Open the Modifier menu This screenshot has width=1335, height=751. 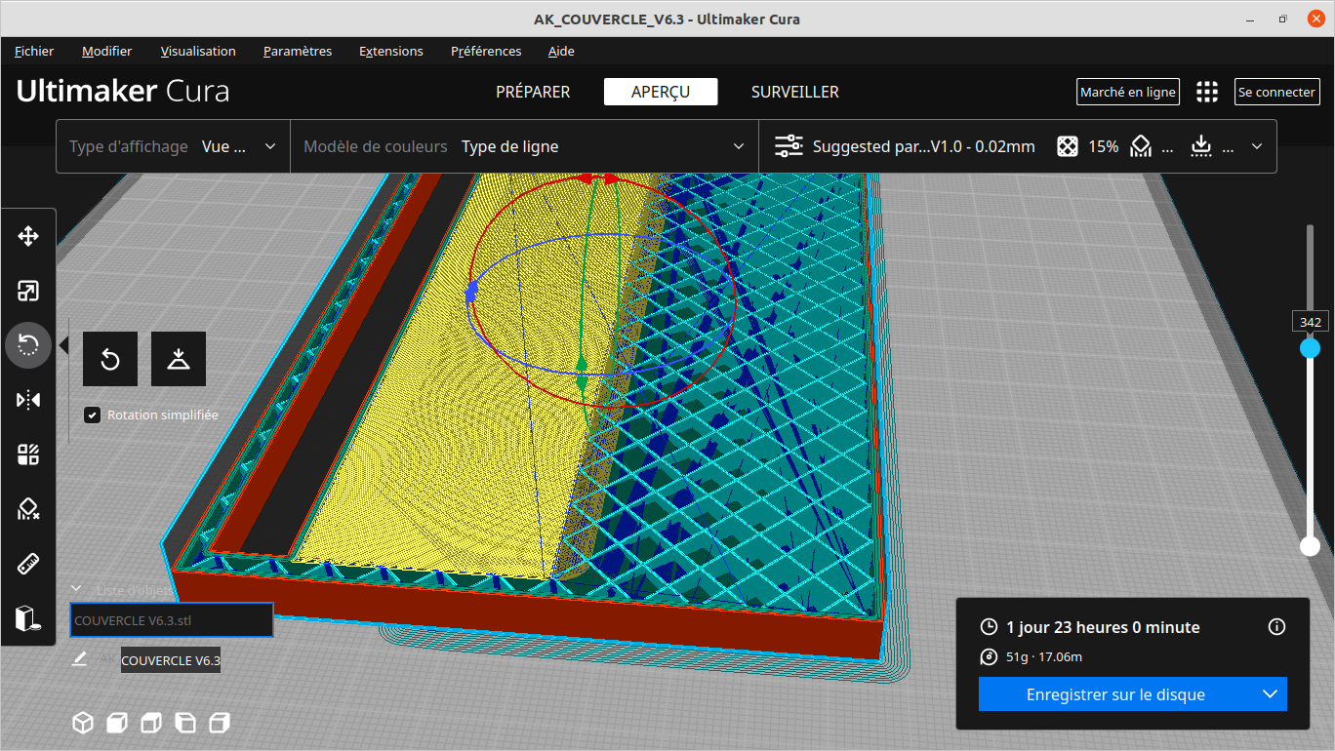[x=106, y=51]
